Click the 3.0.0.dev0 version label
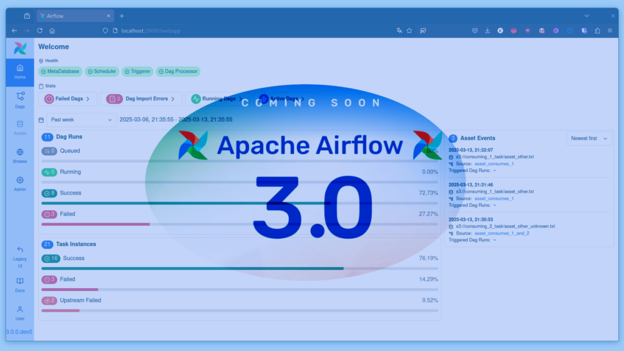Image resolution: width=624 pixels, height=351 pixels. (19, 332)
